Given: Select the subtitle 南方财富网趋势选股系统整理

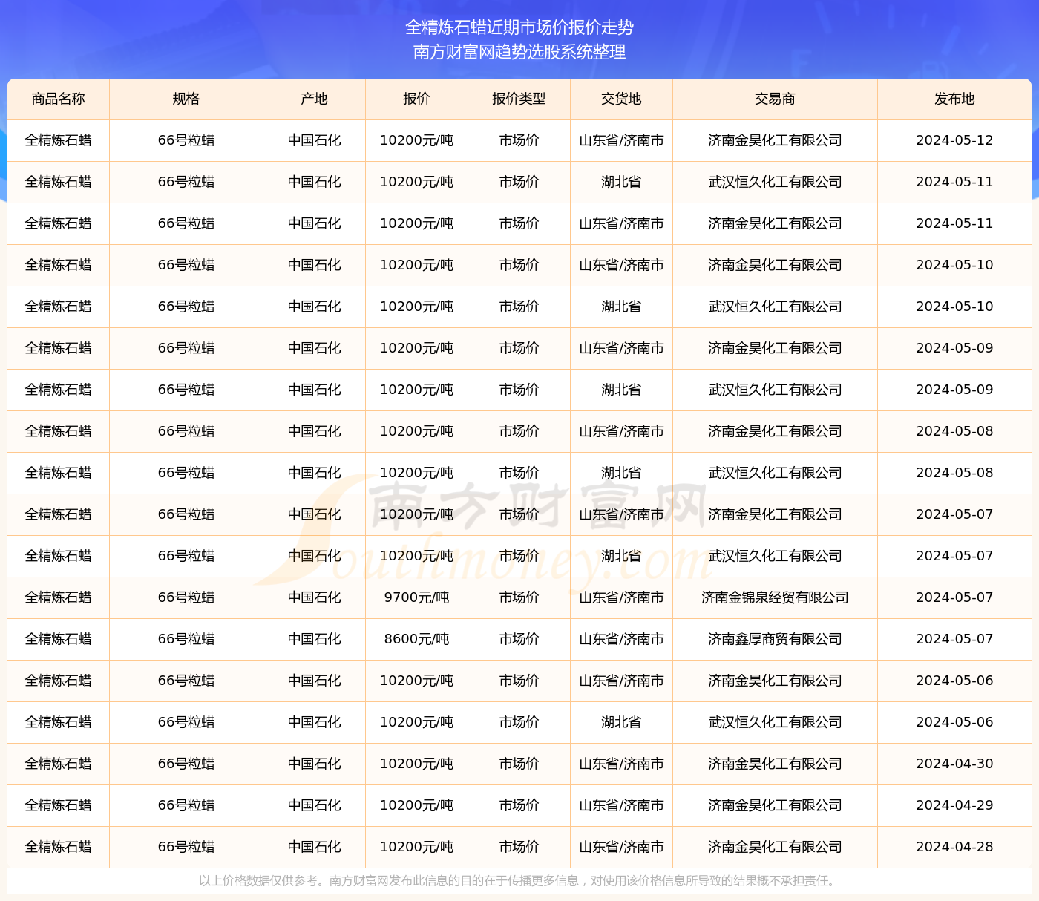Looking at the screenshot, I should click(519, 52).
